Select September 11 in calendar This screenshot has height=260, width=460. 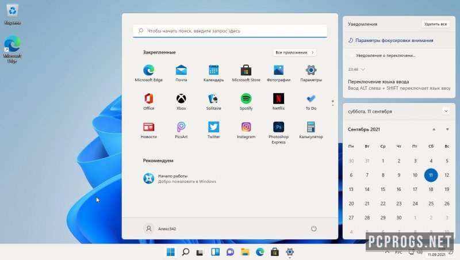tap(431, 175)
